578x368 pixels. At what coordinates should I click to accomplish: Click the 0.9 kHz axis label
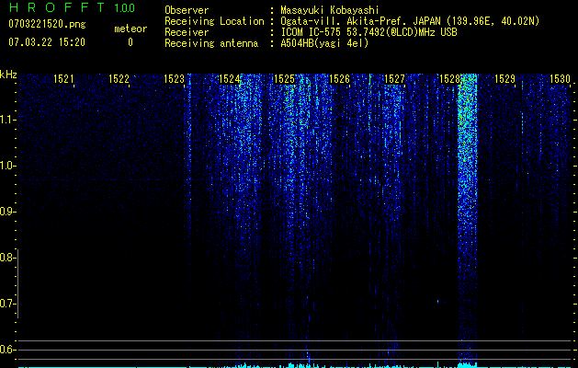pyautogui.click(x=7, y=212)
